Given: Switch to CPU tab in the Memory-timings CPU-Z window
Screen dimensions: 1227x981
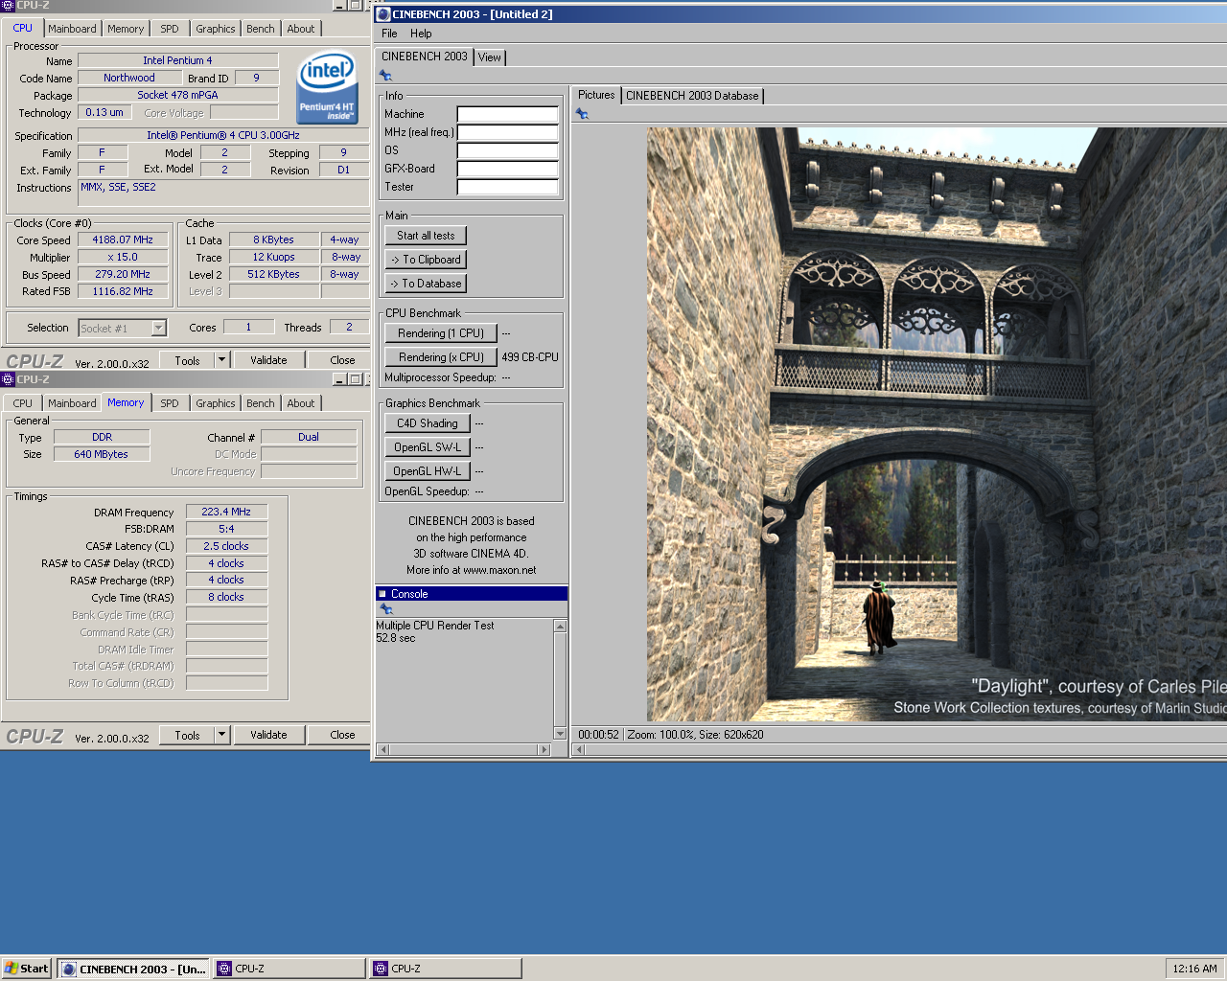Looking at the screenshot, I should [x=23, y=403].
